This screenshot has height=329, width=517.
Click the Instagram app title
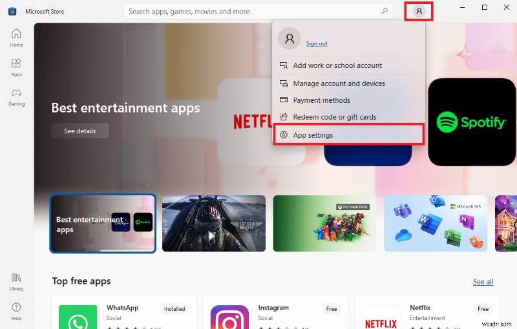pos(273,308)
